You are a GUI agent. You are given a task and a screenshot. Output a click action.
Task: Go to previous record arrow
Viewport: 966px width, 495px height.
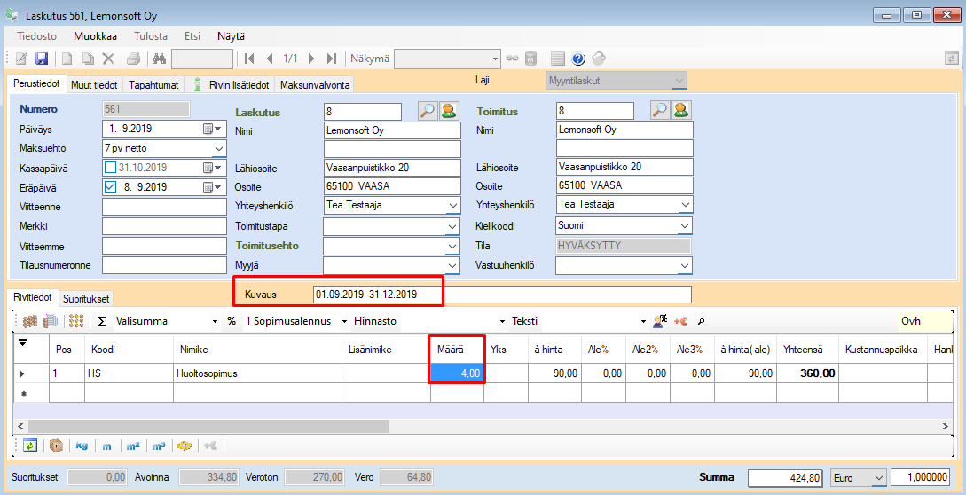pyautogui.click(x=270, y=59)
